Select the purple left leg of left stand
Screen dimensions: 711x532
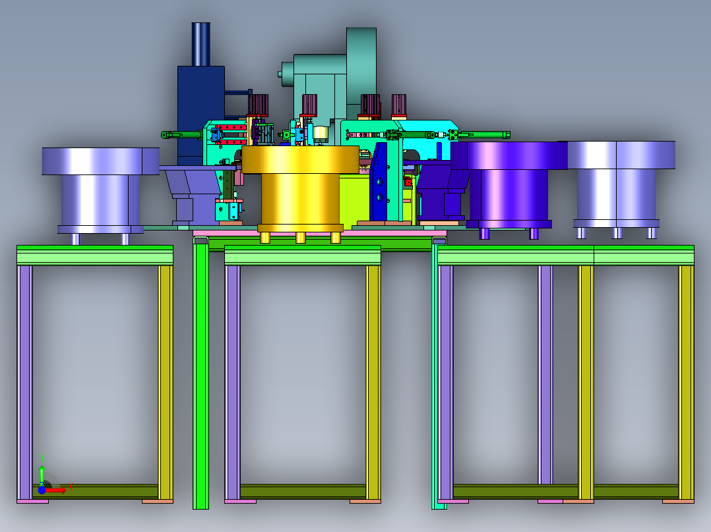point(24,383)
